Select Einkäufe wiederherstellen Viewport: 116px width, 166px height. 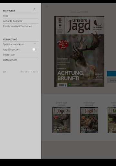tap(21, 26)
